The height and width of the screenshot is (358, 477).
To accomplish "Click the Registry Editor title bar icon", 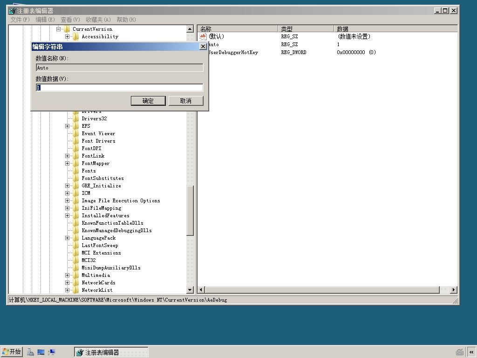I will click(x=12, y=11).
